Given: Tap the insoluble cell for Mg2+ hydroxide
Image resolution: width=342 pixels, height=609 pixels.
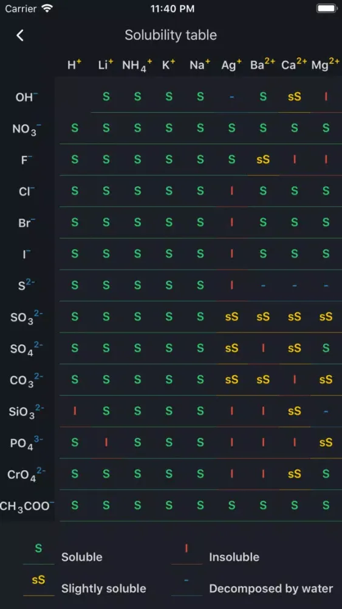Looking at the screenshot, I should [x=326, y=97].
